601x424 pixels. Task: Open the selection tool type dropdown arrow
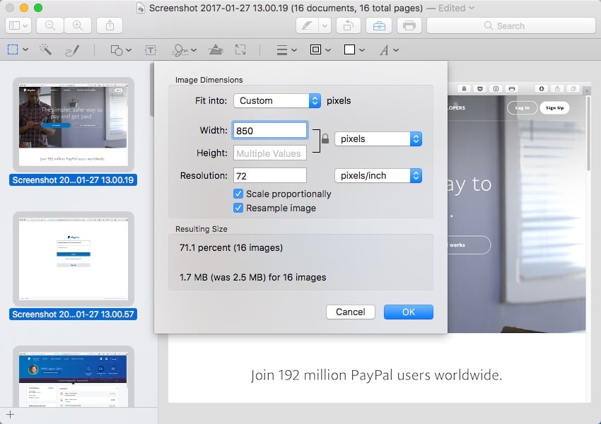coord(25,49)
